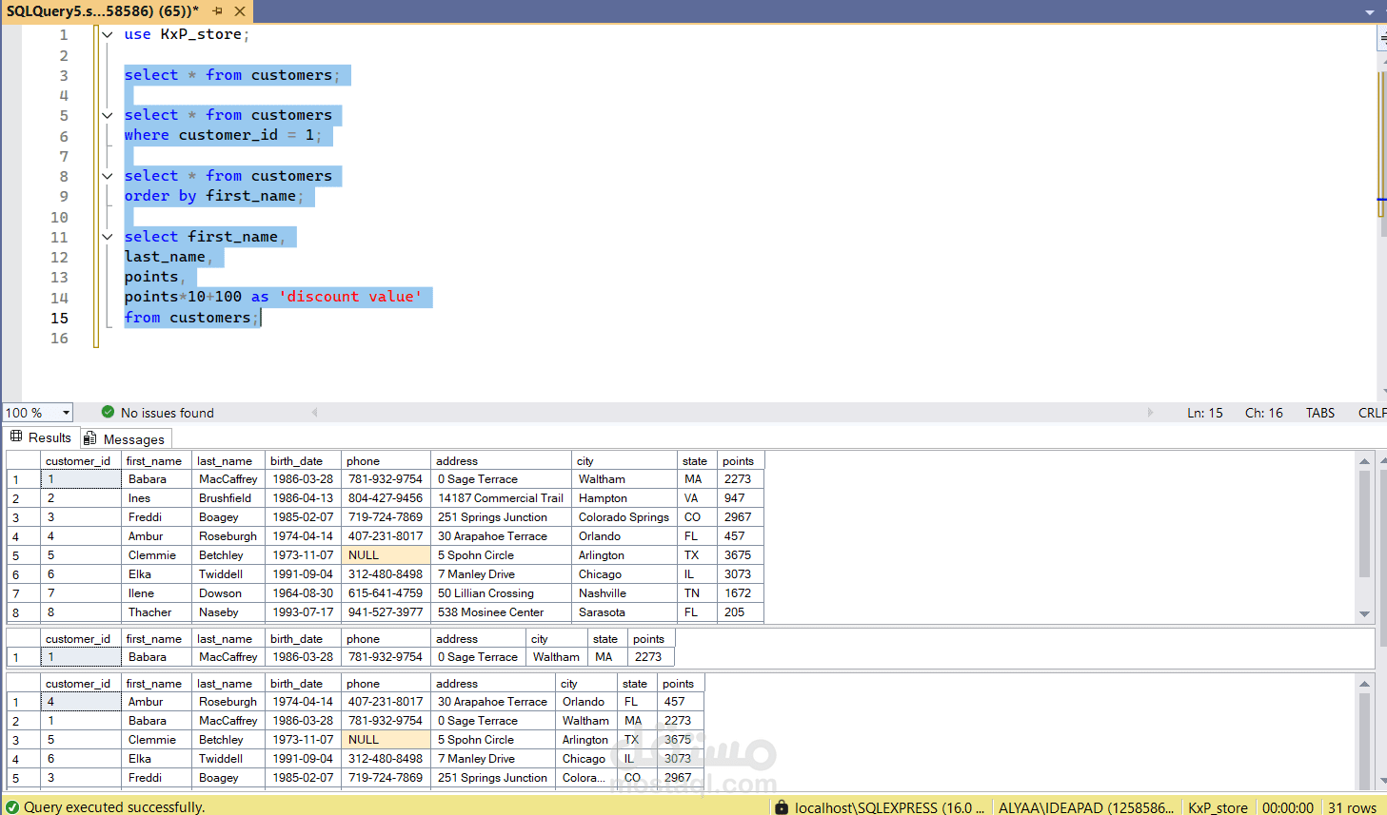Click the localhost\SQLEXPRESS server status entry
Screen dimensions: 1387x815
(889, 807)
